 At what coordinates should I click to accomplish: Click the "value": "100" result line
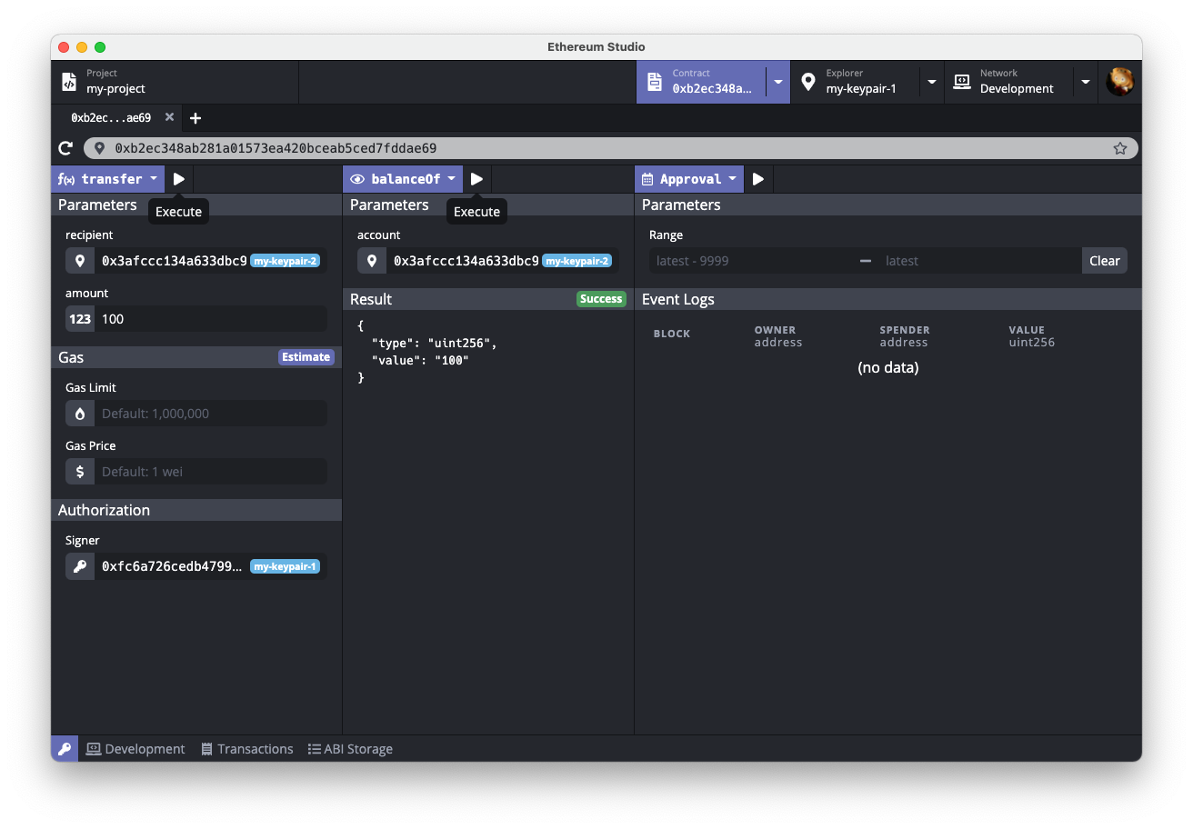pos(420,361)
